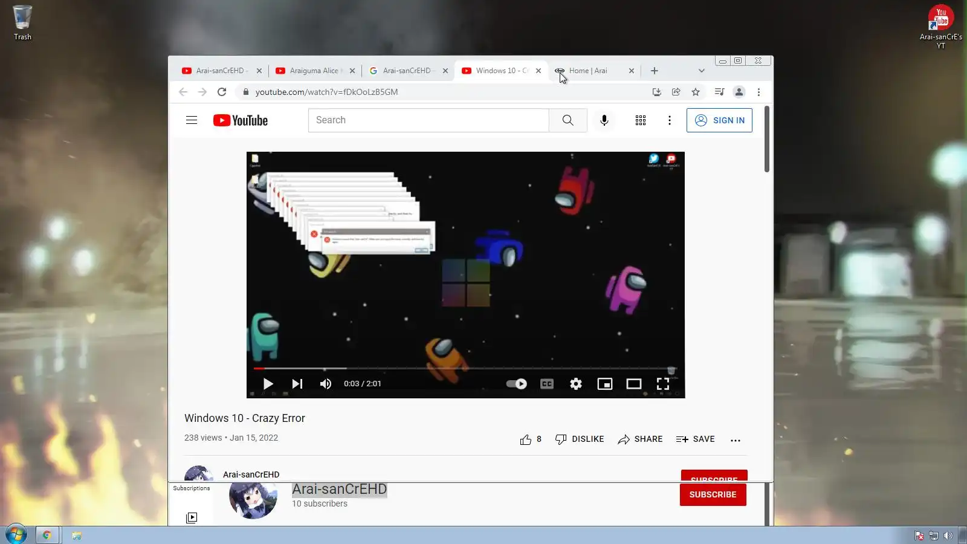The image size is (967, 544).
Task: View site info via lock icon
Action: click(245, 92)
